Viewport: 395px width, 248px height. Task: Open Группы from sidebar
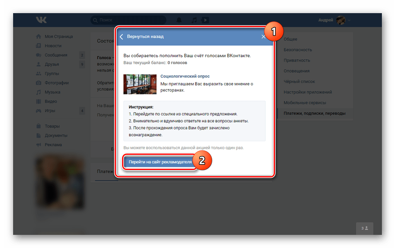click(x=52, y=73)
